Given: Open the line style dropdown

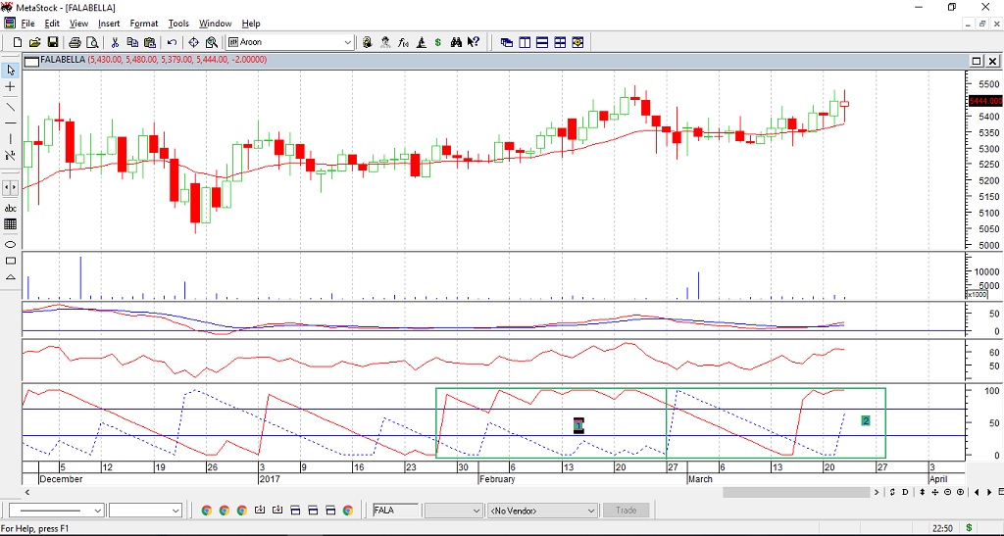Looking at the screenshot, I should 97,511.
